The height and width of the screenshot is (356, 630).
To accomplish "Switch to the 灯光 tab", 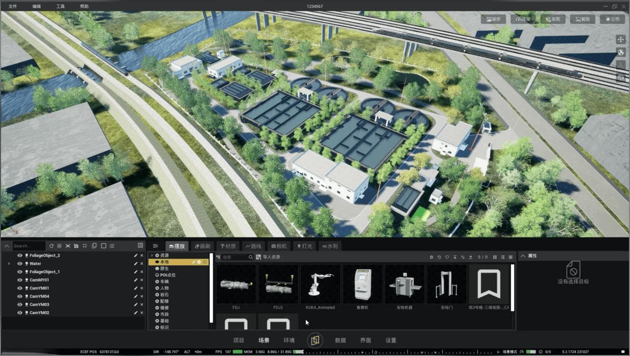I will [304, 246].
